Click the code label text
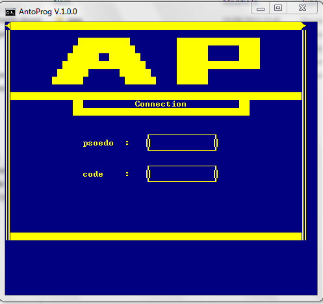 coord(93,174)
